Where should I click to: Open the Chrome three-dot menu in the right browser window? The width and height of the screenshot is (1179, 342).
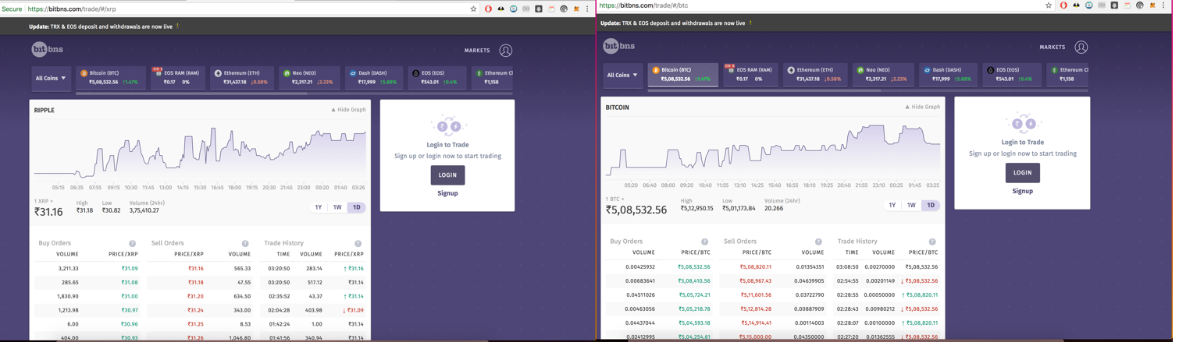[x=1163, y=5]
